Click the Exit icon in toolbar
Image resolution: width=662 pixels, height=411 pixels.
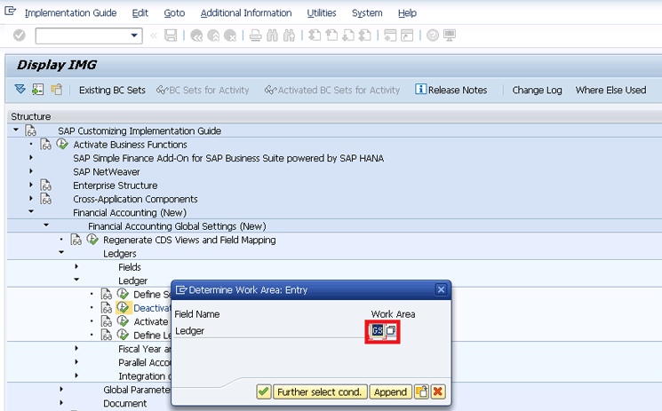pyautogui.click(x=213, y=36)
